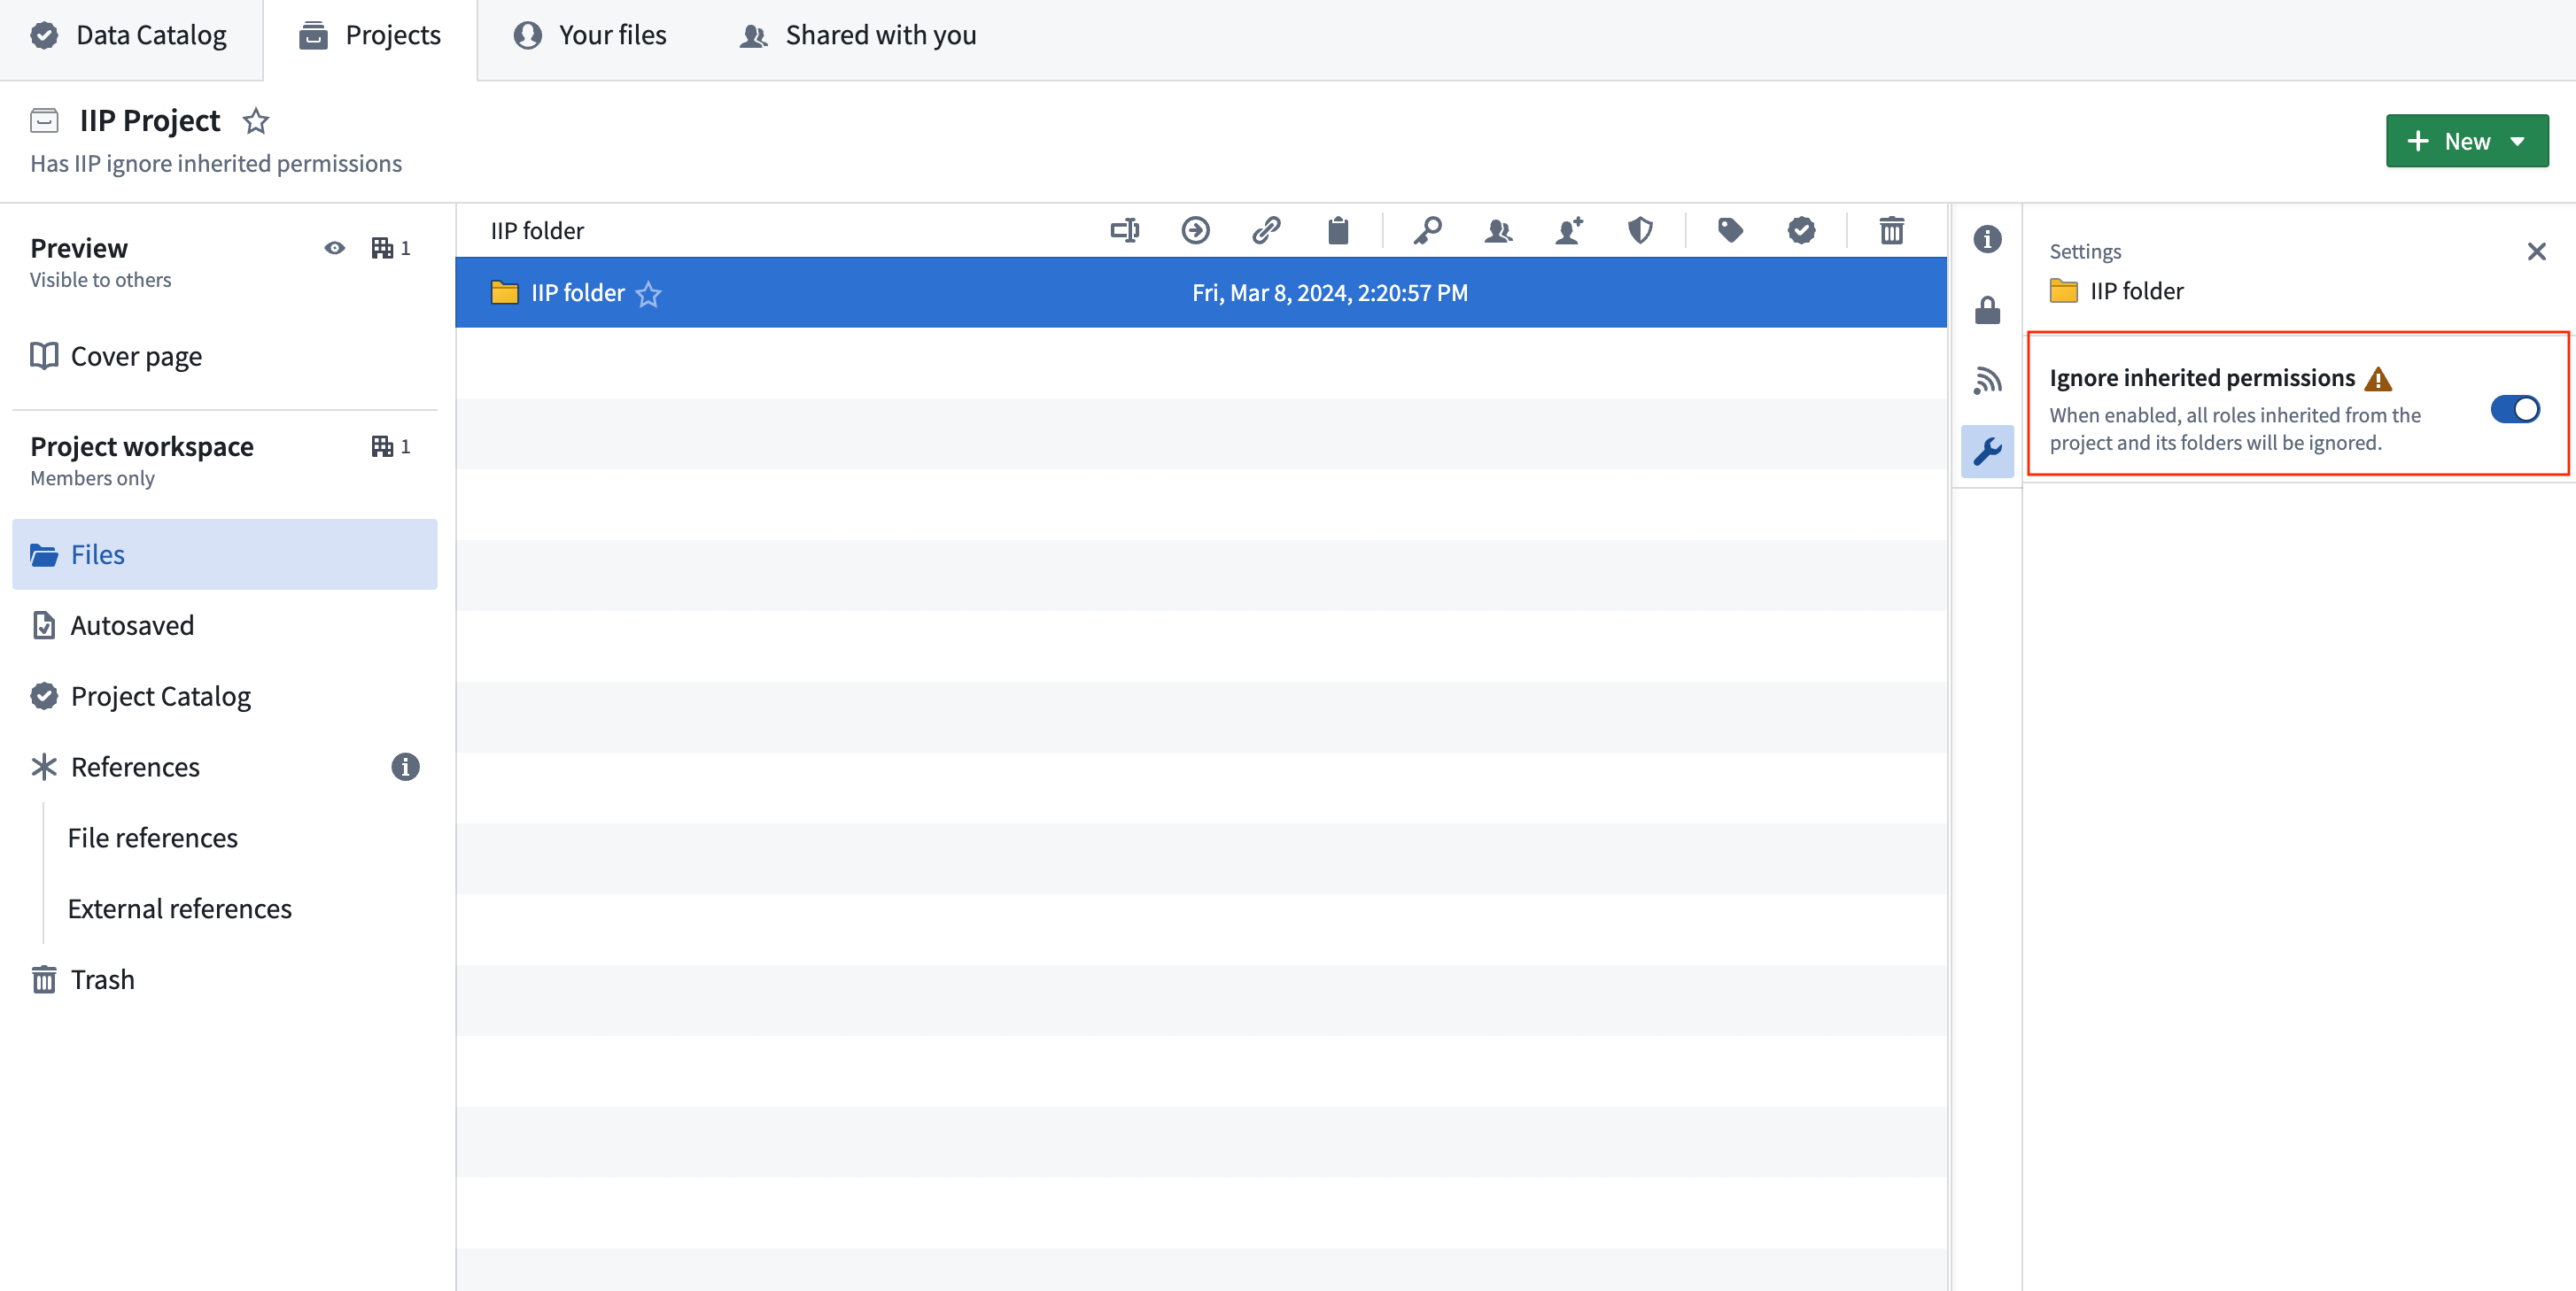Click the share/export icon in toolbar
2576x1291 pixels.
1198,230
